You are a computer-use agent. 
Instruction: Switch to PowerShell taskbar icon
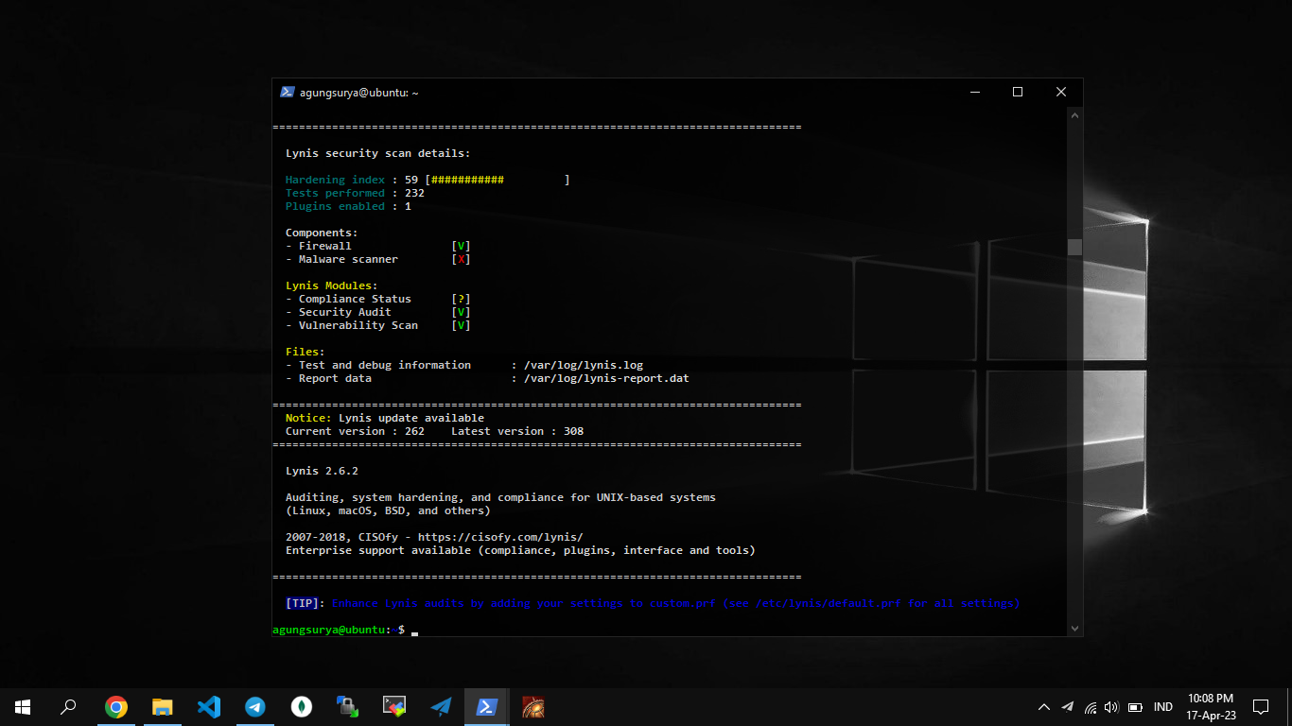[487, 706]
